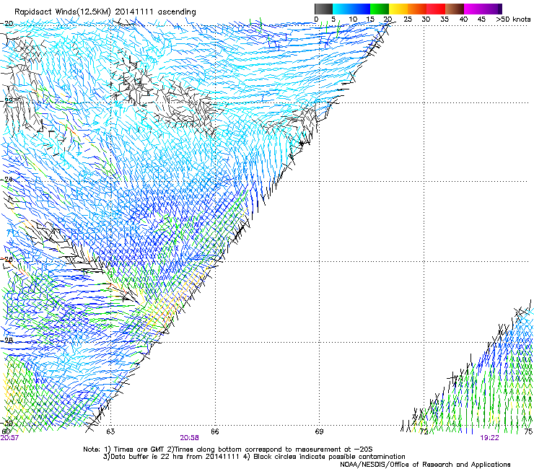Click the 'Data buffer is 22 hrs' footnote line

pyautogui.click(x=254, y=457)
